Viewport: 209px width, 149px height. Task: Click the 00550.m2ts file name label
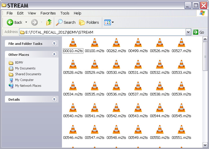click(x=160, y=138)
